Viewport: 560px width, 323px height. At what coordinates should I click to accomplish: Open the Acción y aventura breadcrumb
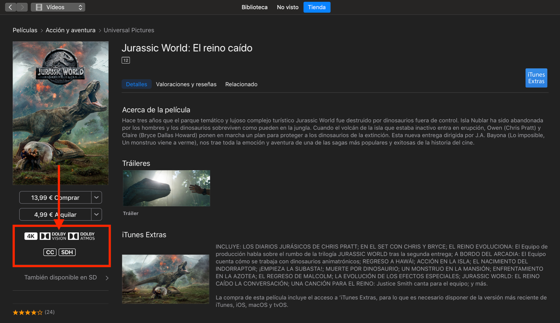(70, 30)
